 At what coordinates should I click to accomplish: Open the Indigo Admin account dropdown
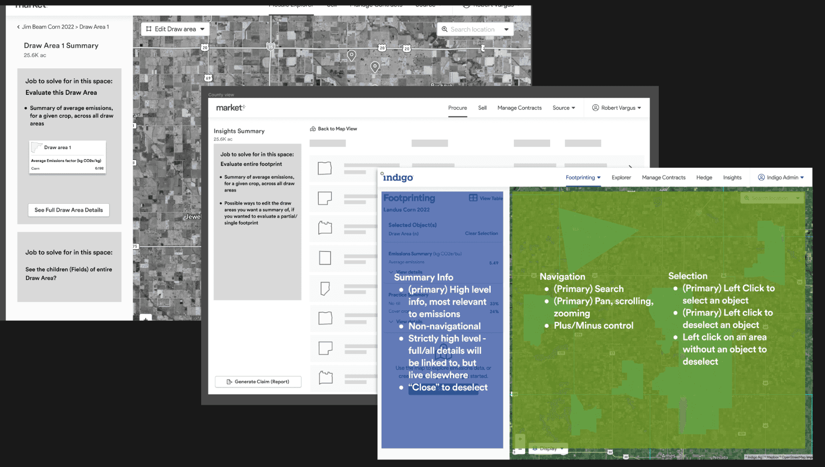pyautogui.click(x=781, y=177)
